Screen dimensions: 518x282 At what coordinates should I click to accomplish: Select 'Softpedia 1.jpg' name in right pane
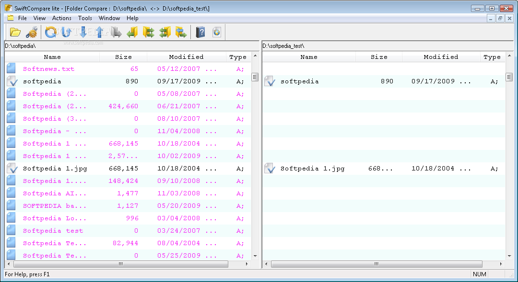pos(313,169)
